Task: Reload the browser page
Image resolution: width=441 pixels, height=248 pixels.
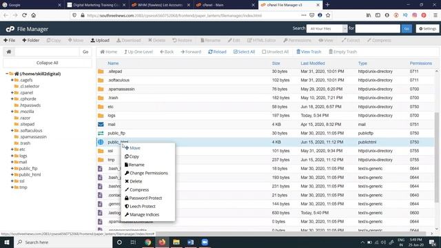Action: [25, 15]
